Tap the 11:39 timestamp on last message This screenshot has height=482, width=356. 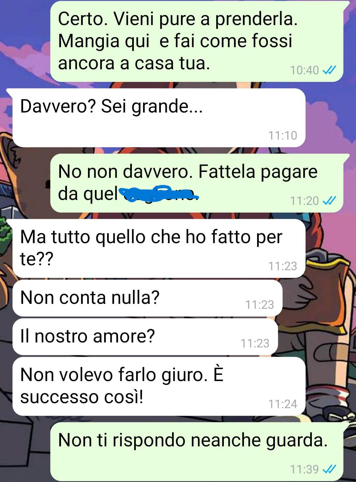coord(304,469)
